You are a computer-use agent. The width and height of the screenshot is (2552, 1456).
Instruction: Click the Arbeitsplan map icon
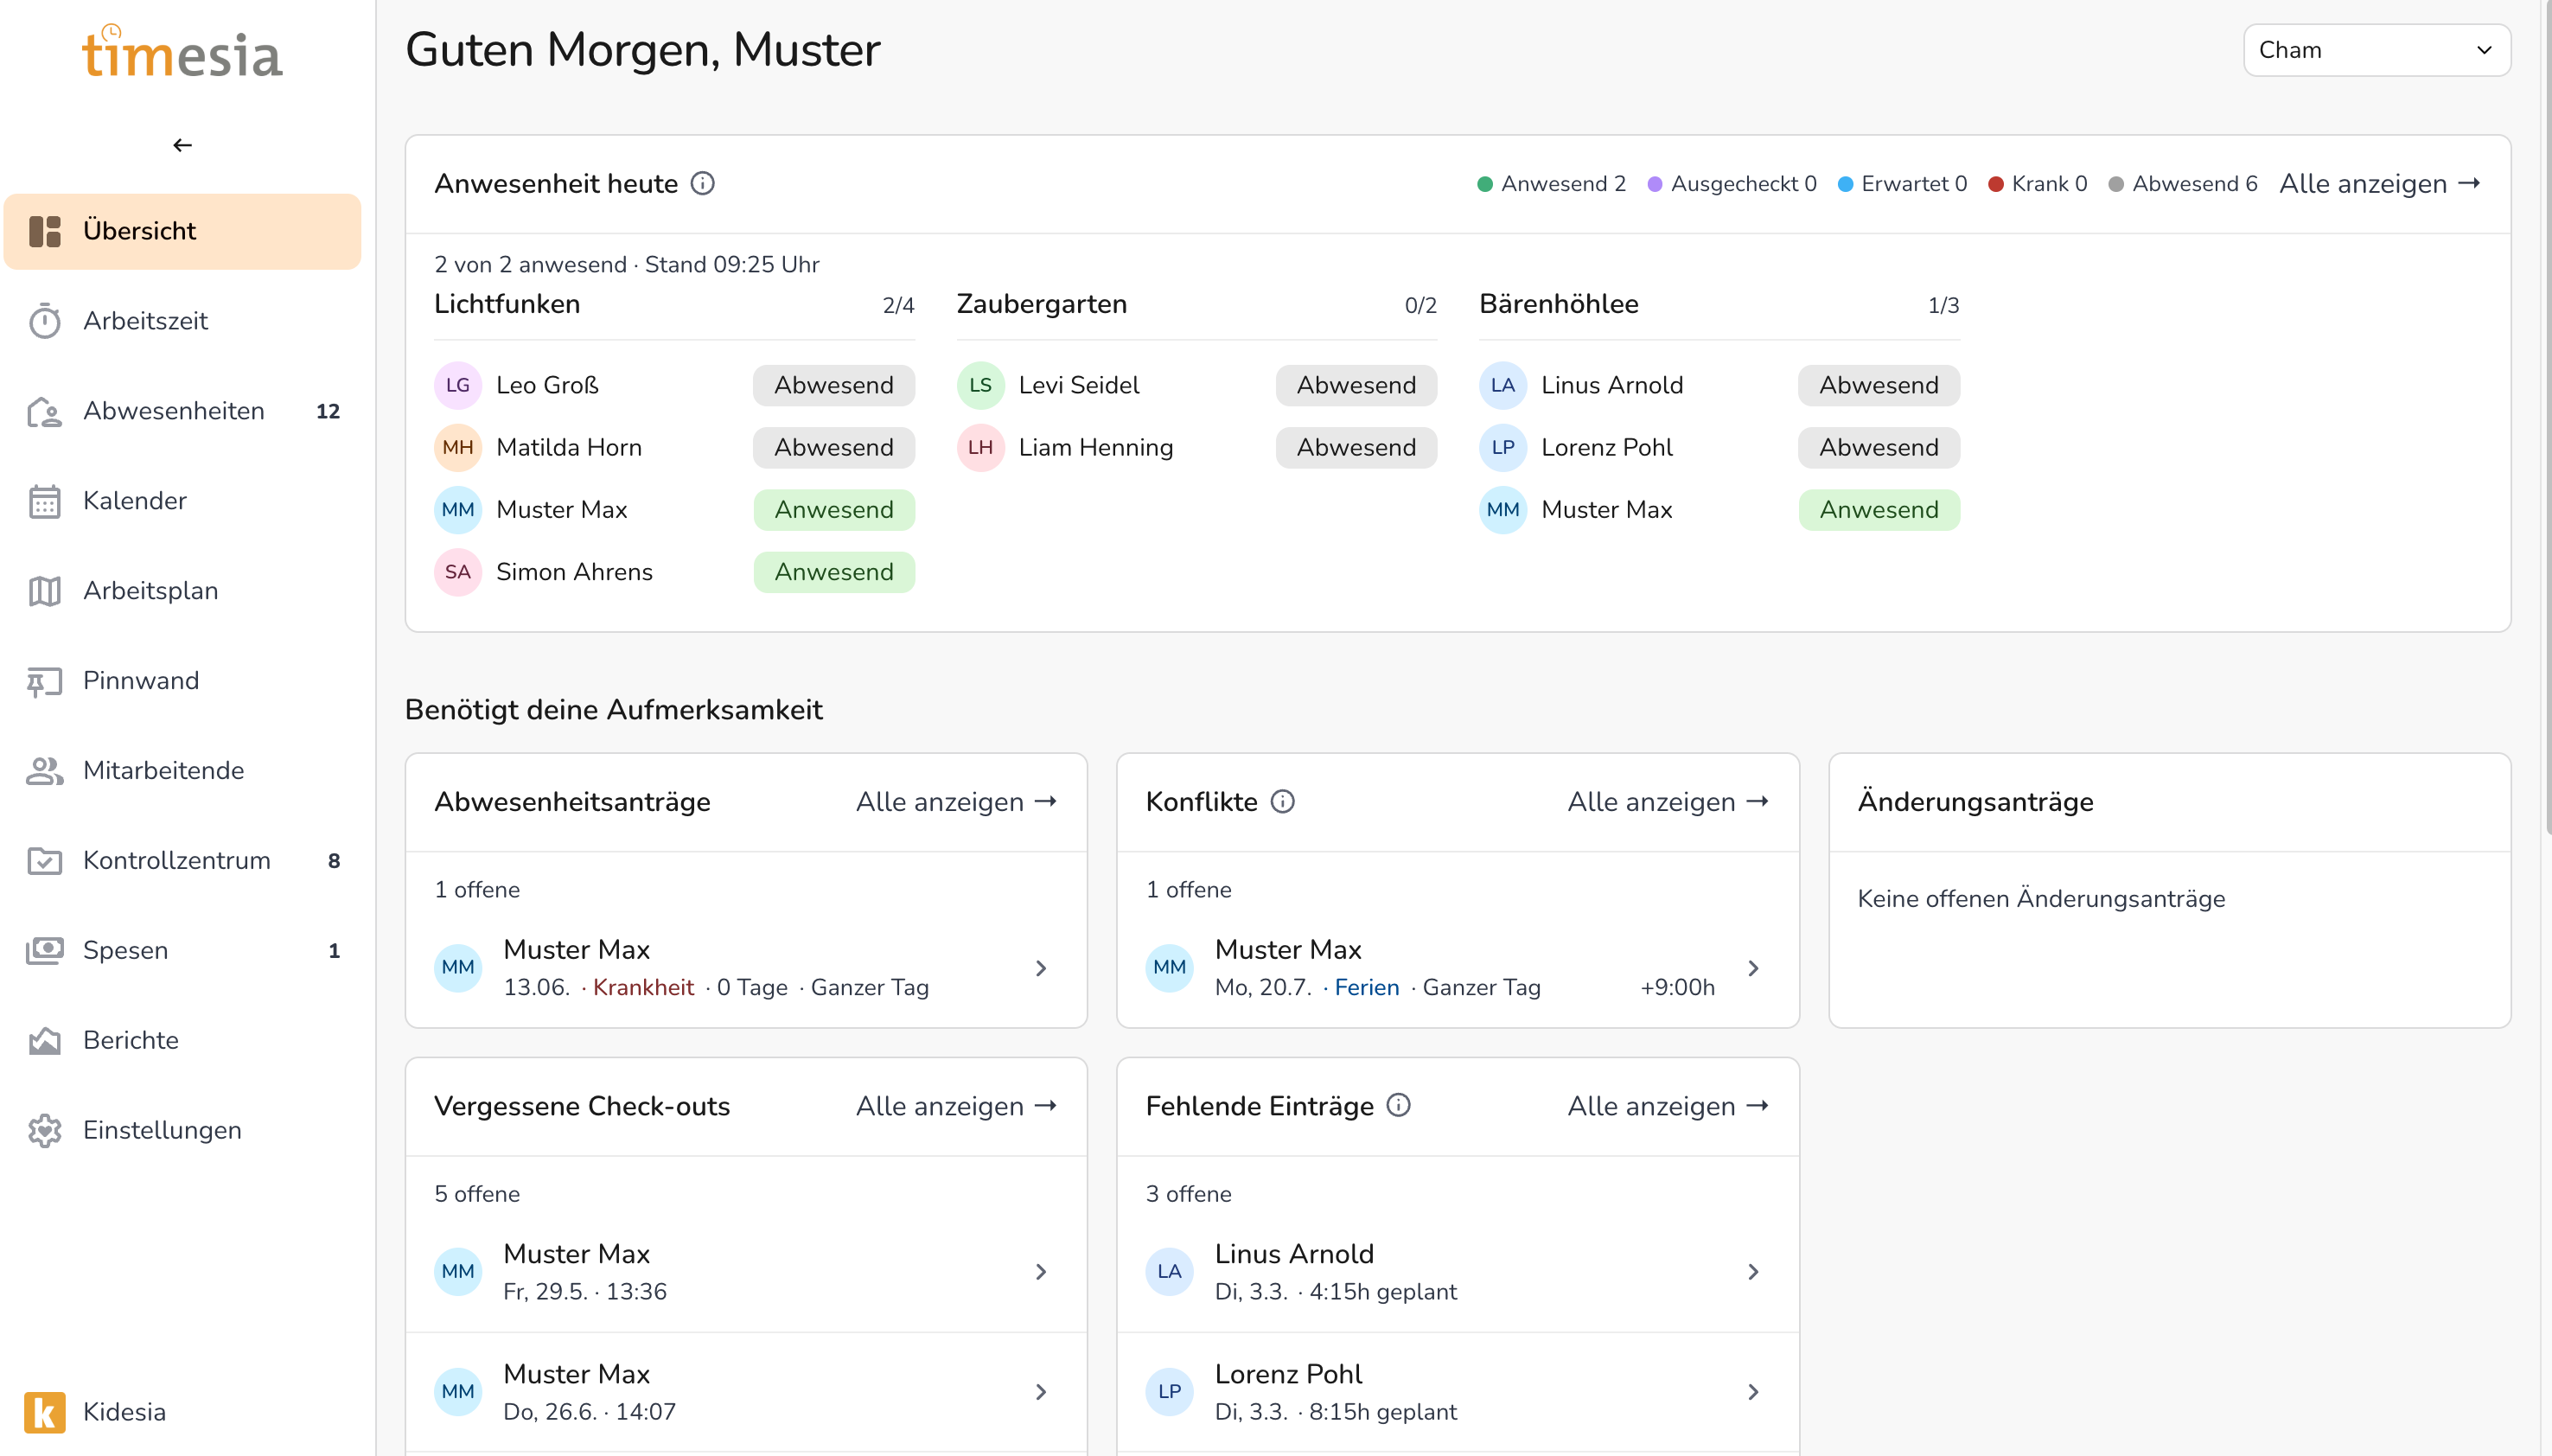(45, 591)
